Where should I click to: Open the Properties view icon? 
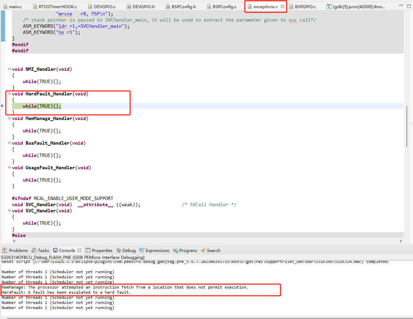[x=87, y=250]
